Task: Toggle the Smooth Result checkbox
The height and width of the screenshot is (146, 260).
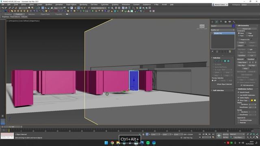Action: 238,92
